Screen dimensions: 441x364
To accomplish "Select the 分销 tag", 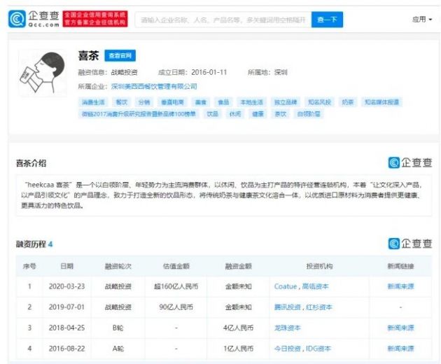I will 144,102.
